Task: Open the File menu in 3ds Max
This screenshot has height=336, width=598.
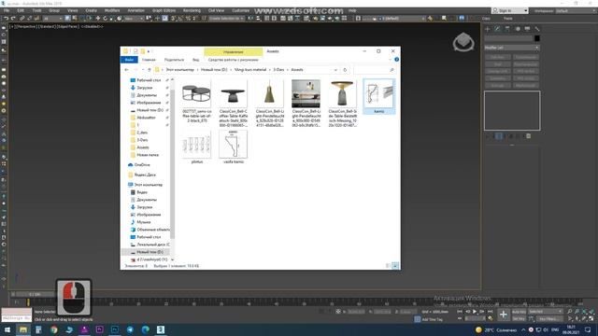Action: coord(7,10)
